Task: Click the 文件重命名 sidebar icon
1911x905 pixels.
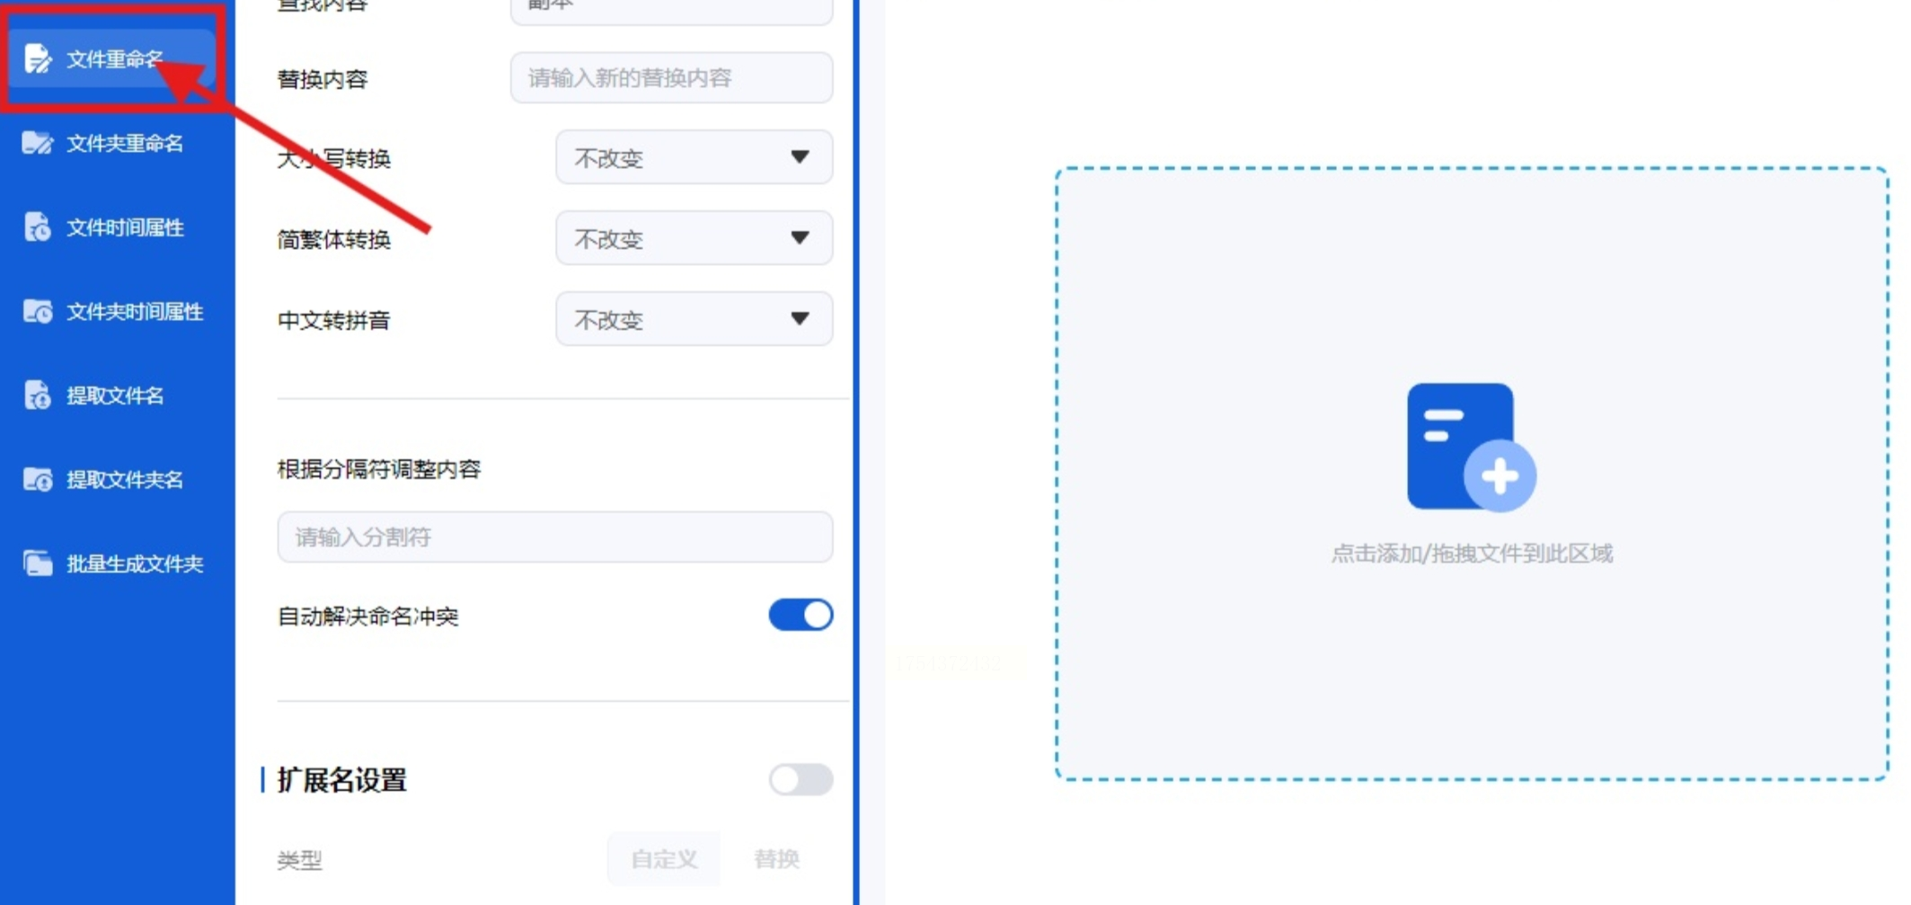Action: (37, 59)
